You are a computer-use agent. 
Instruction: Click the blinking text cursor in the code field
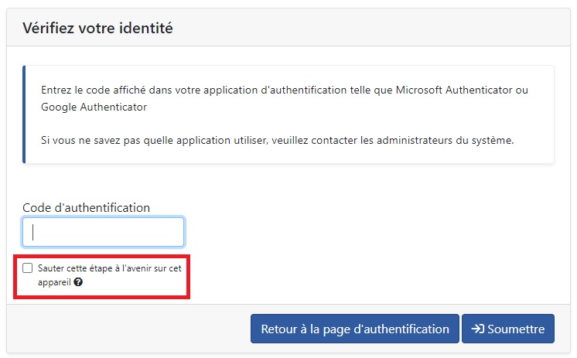coord(33,232)
